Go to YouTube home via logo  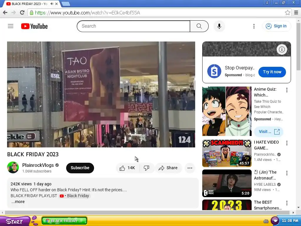(x=34, y=26)
